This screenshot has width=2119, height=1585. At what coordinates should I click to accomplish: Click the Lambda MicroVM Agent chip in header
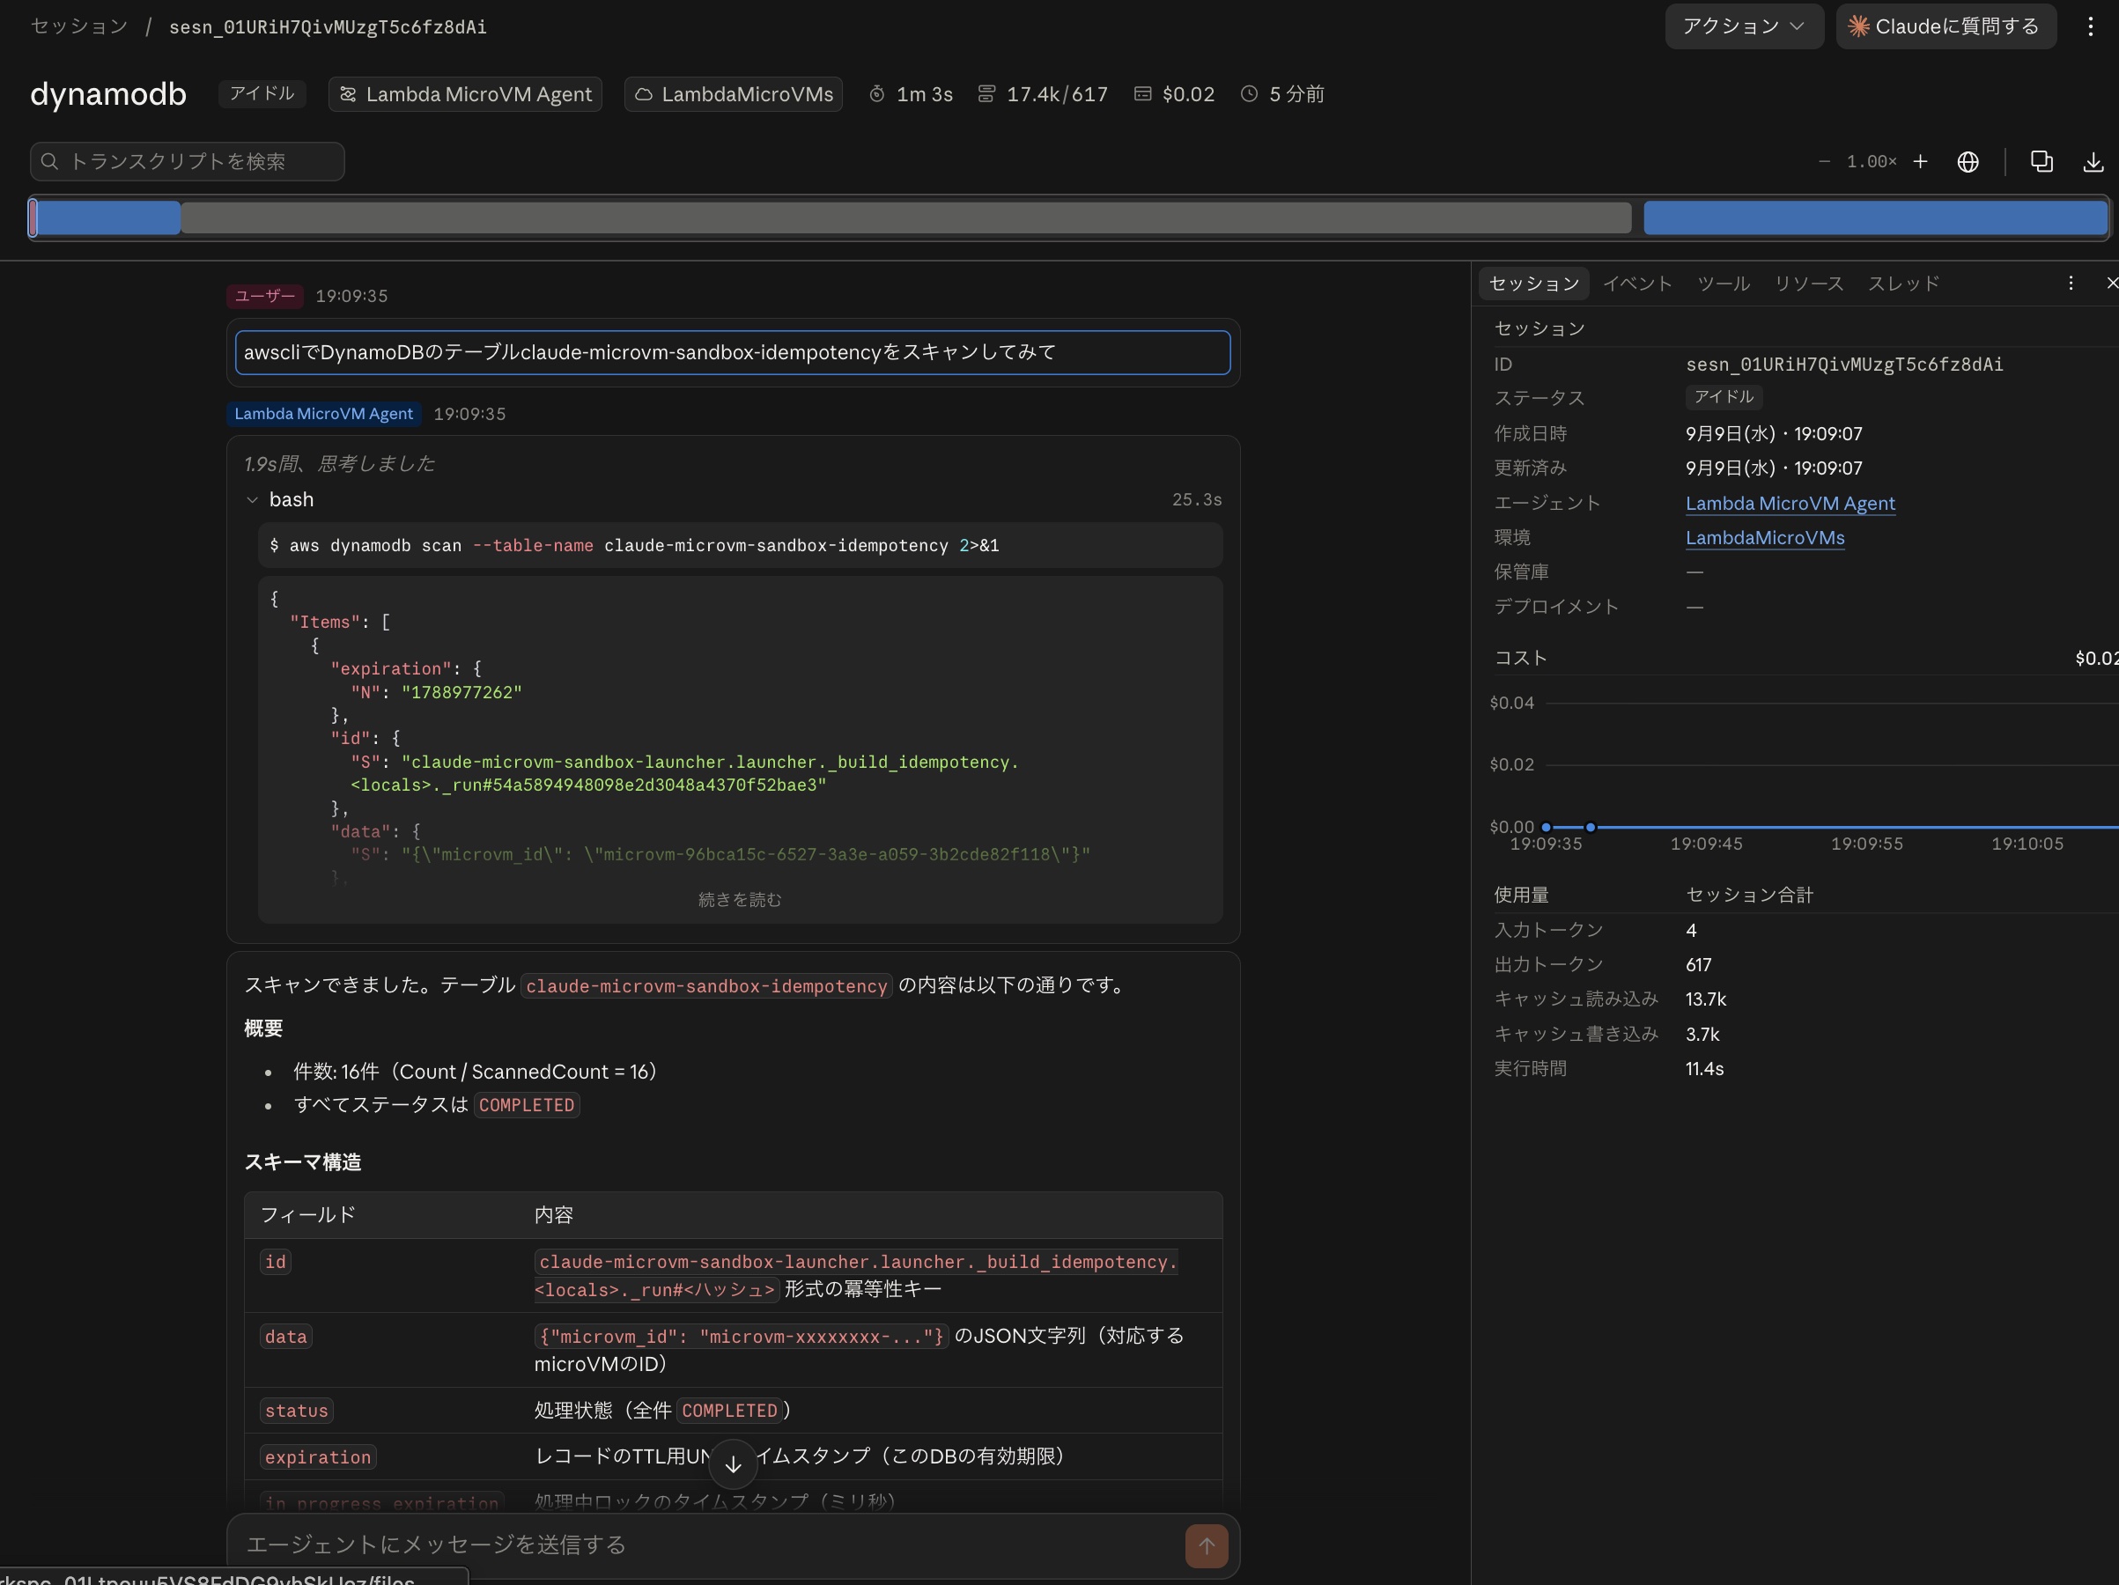466,94
